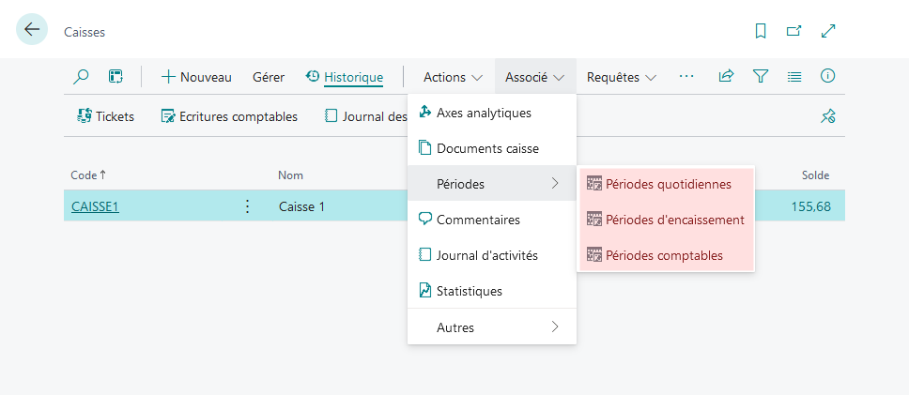This screenshot has width=909, height=395.
Task: Select Statistiques in the menu
Action: [492, 291]
